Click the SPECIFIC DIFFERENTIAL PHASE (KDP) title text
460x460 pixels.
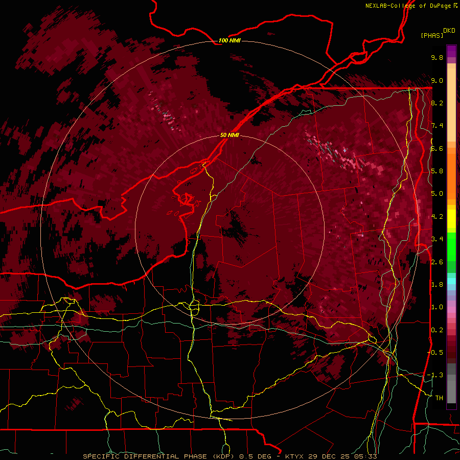[x=159, y=456]
